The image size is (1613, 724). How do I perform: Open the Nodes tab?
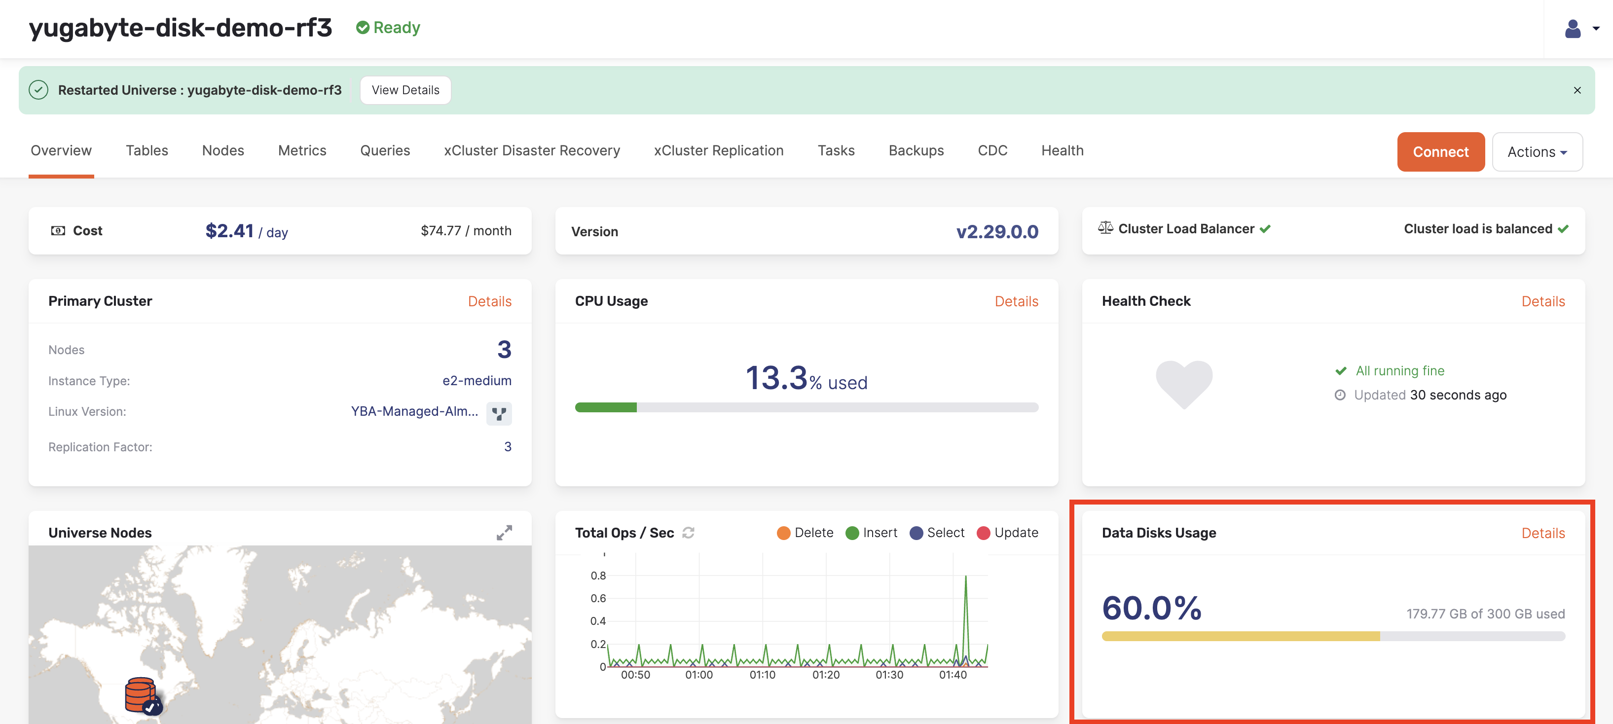[223, 150]
